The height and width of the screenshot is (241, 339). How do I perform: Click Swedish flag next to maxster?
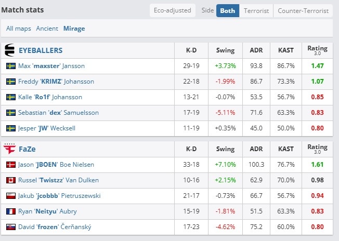(11, 66)
